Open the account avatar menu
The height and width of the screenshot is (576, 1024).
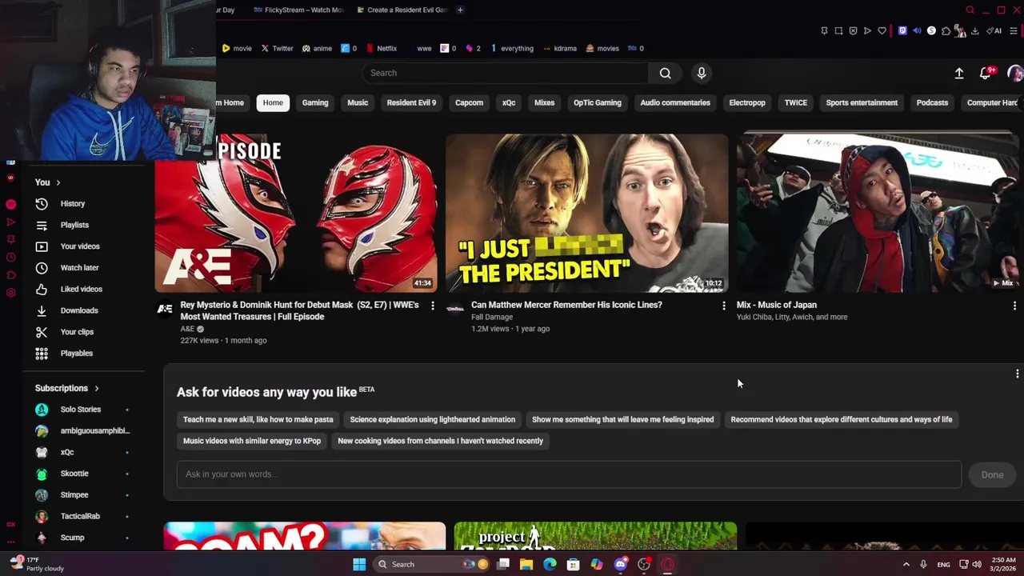coord(1014,73)
